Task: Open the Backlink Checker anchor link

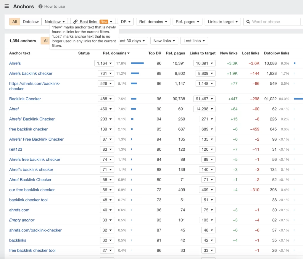Action: (x=25, y=99)
